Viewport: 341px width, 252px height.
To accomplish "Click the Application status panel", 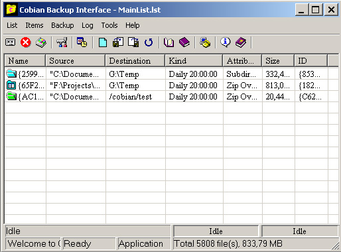I will tap(144, 243).
